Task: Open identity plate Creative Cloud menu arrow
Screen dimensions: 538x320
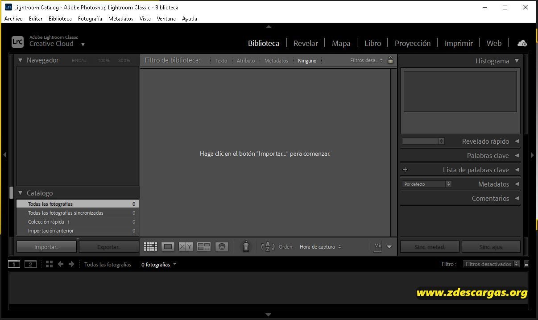Action: click(x=83, y=44)
